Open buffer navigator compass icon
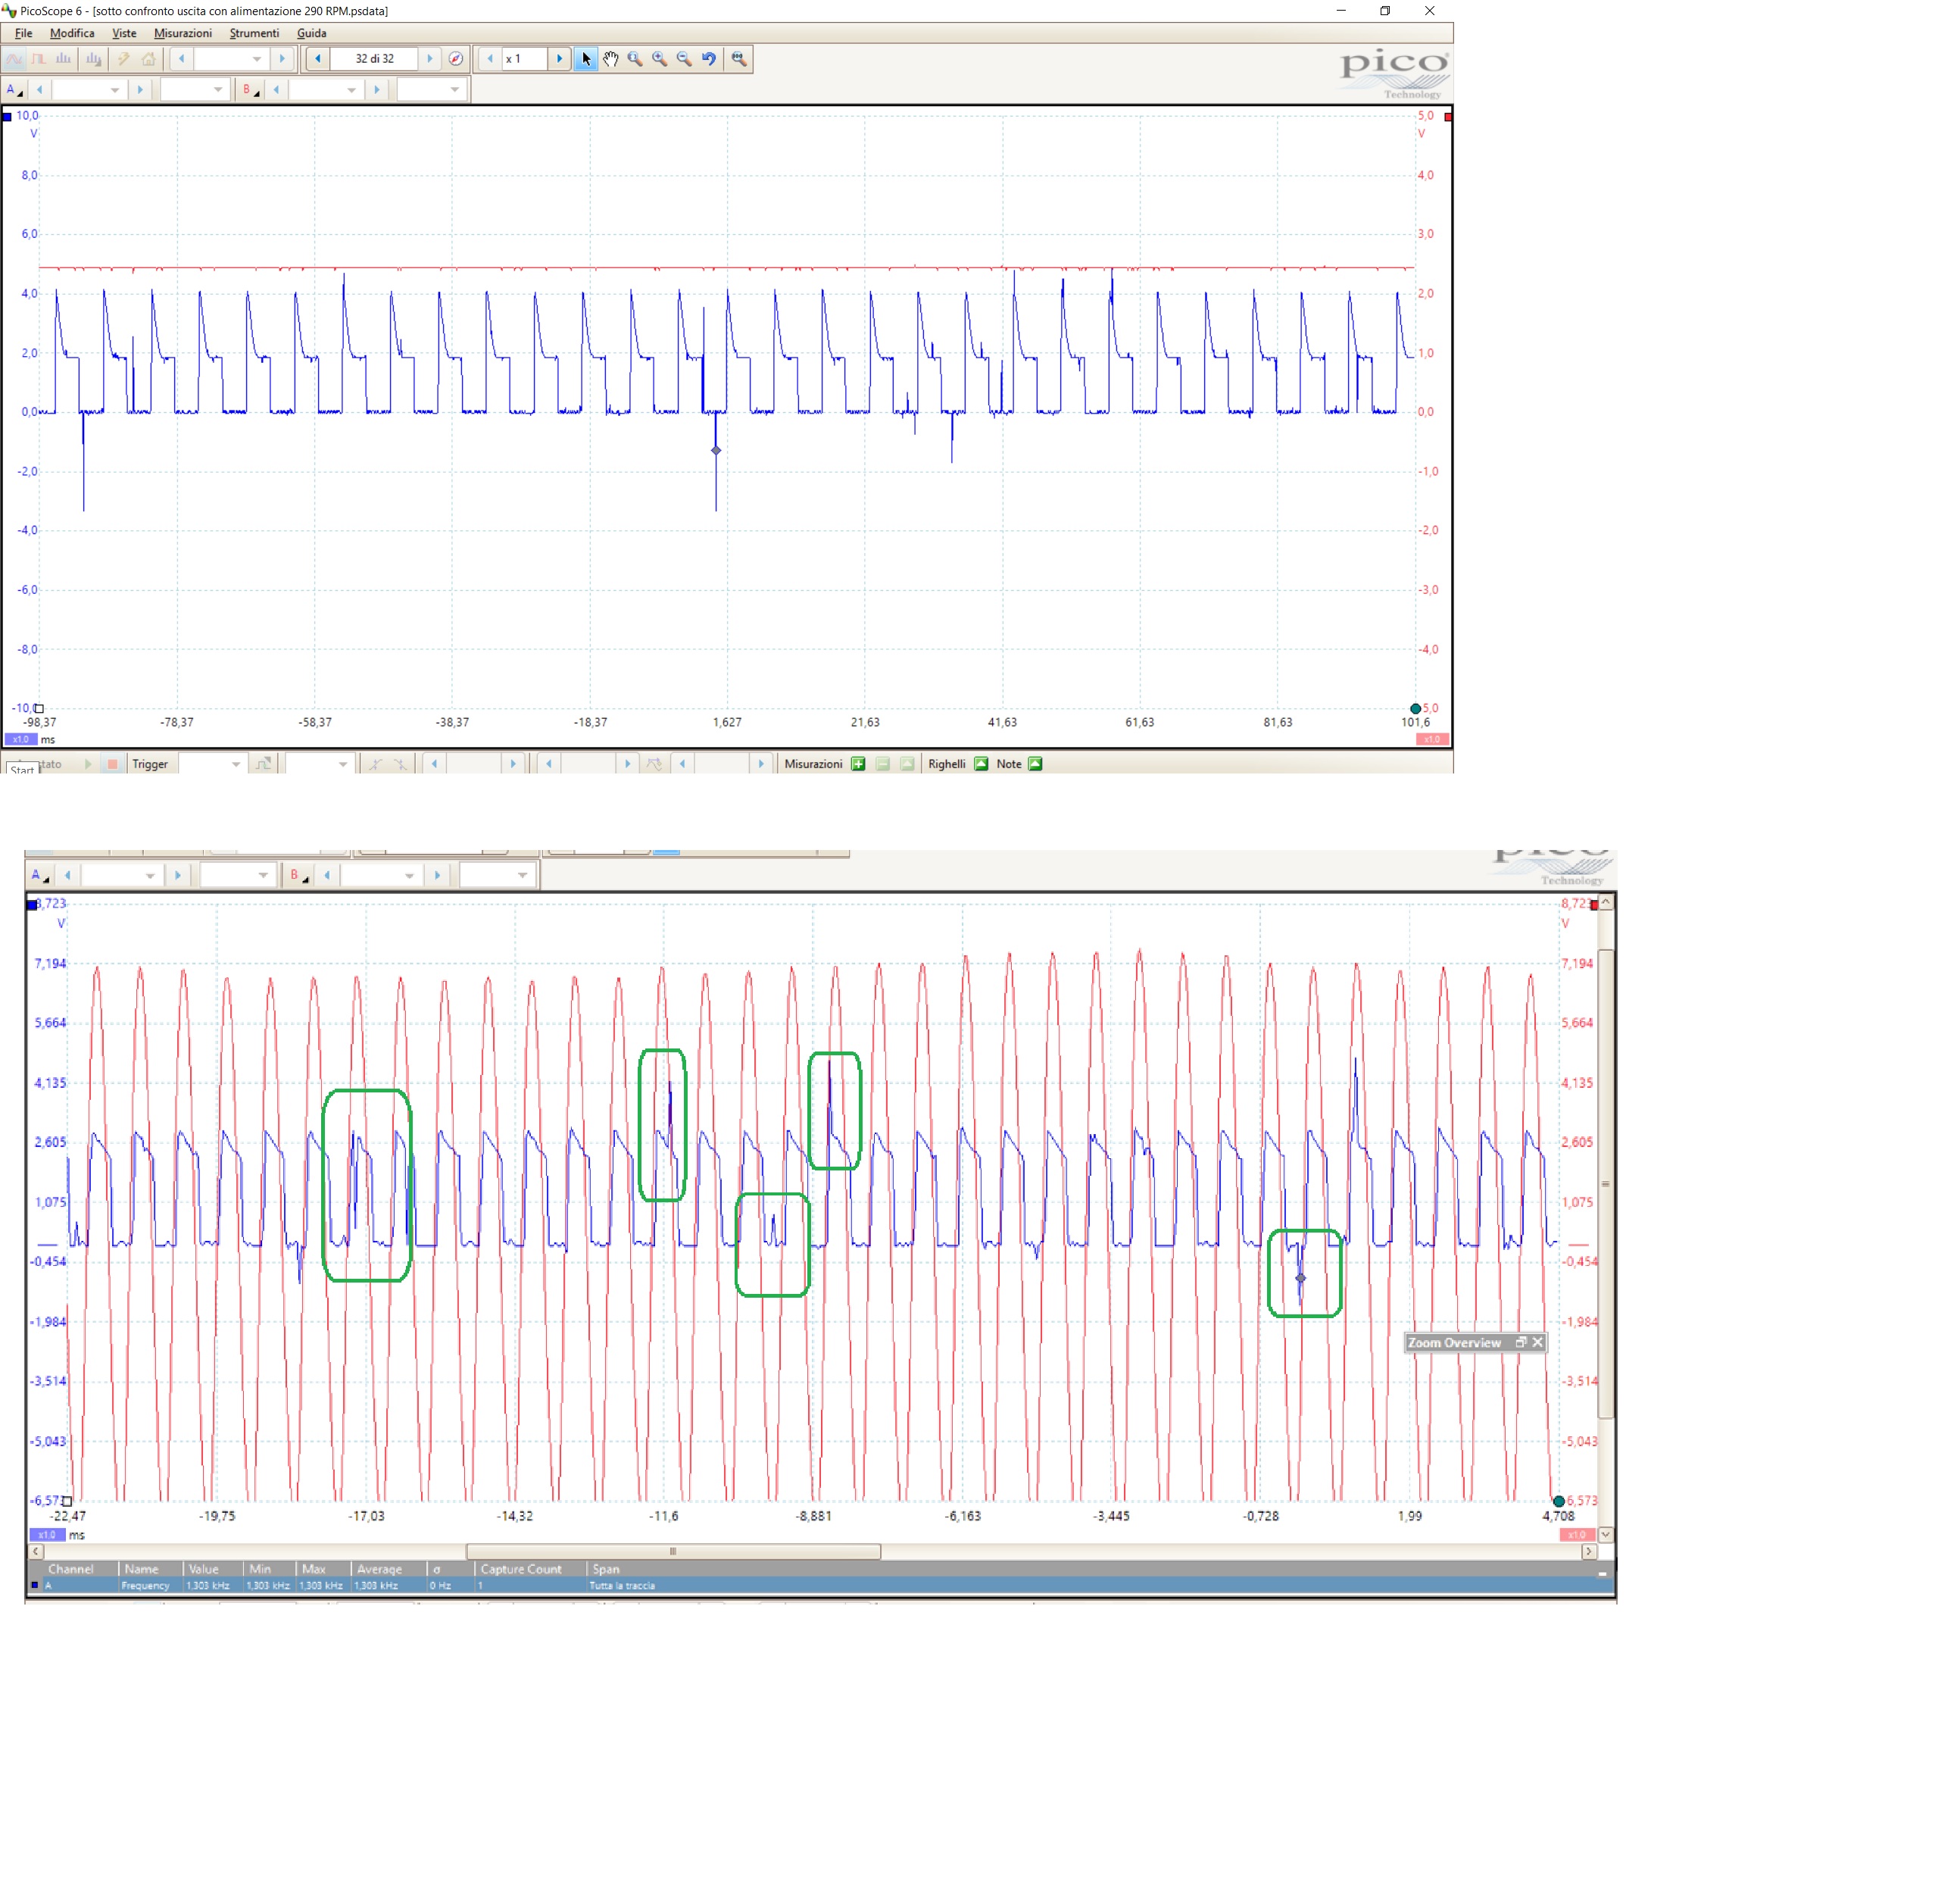This screenshot has height=1903, width=1960. [456, 59]
